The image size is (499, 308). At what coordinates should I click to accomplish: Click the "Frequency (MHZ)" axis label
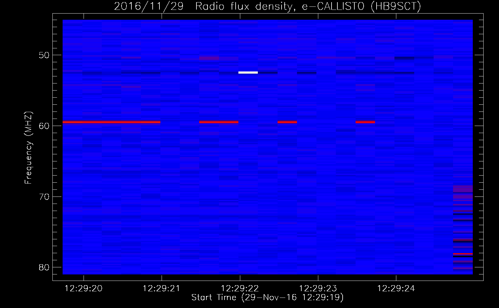pos(28,148)
